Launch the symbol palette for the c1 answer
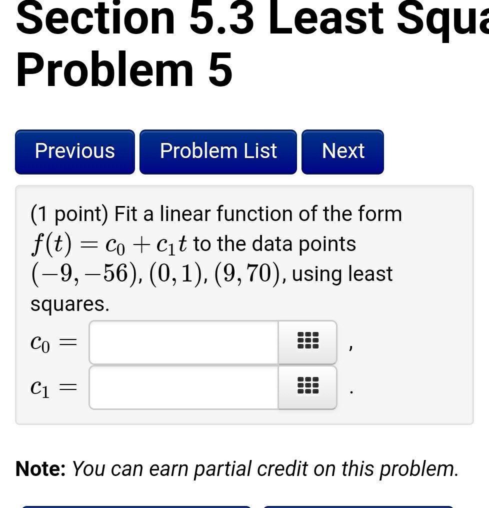The height and width of the screenshot is (508, 489). (306, 387)
